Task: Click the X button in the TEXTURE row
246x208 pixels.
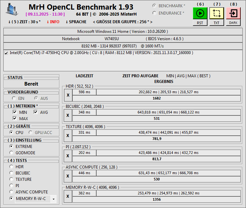Action: [x=68, y=136]
